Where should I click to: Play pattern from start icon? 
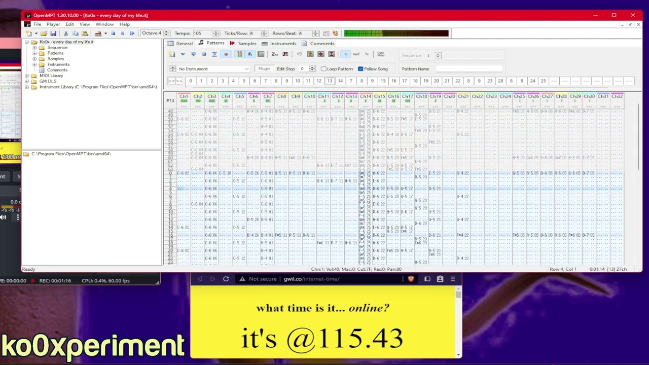[193, 54]
